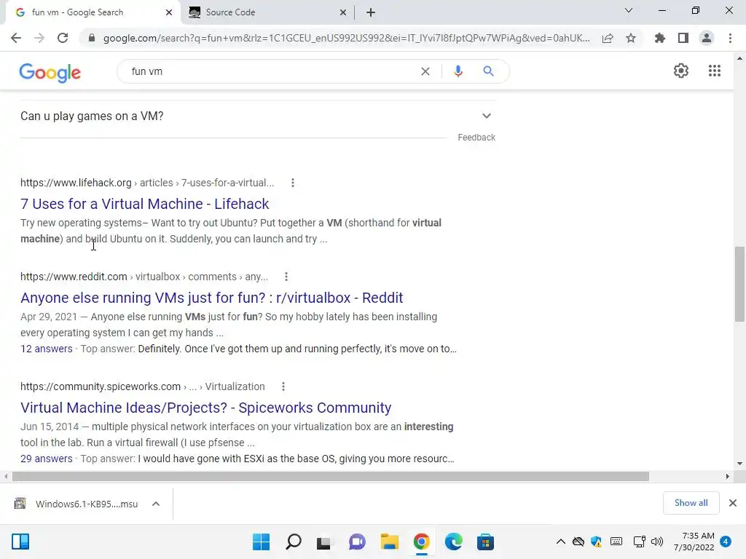Open options for Reddit result
746x559 pixels.
286,277
